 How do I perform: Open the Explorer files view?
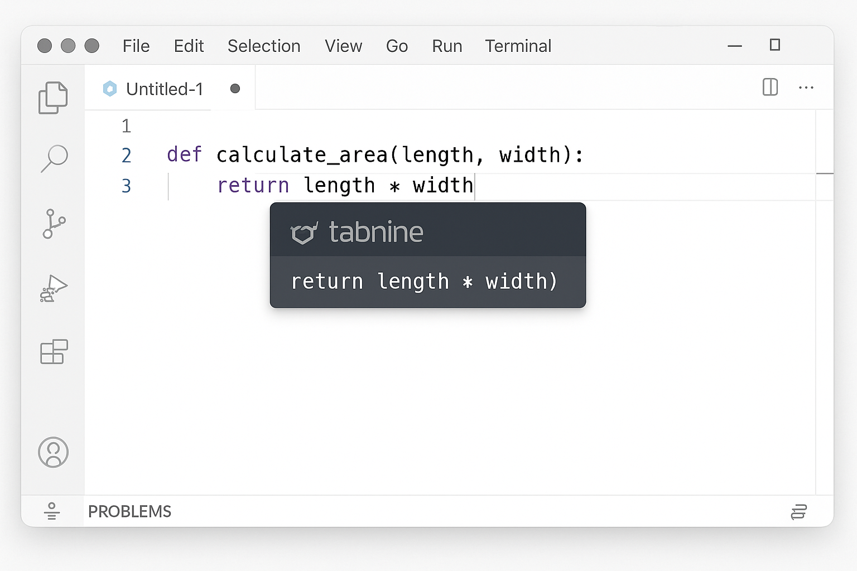[53, 98]
